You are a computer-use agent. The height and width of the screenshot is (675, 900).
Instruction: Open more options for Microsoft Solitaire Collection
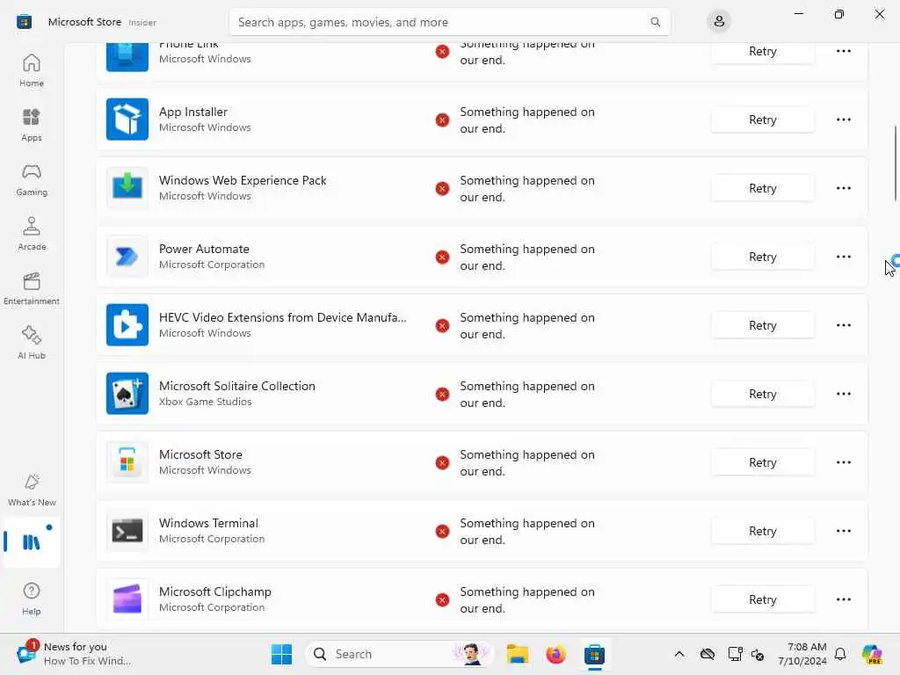click(x=843, y=394)
